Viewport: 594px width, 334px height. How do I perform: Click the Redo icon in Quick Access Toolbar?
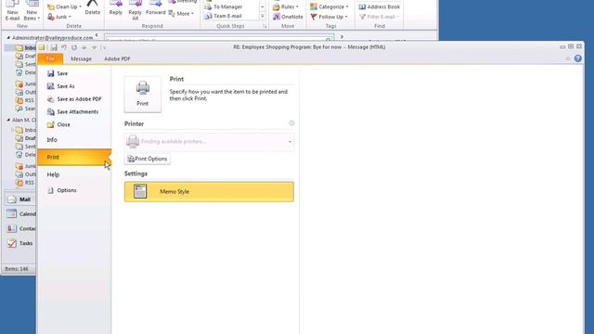pos(74,47)
